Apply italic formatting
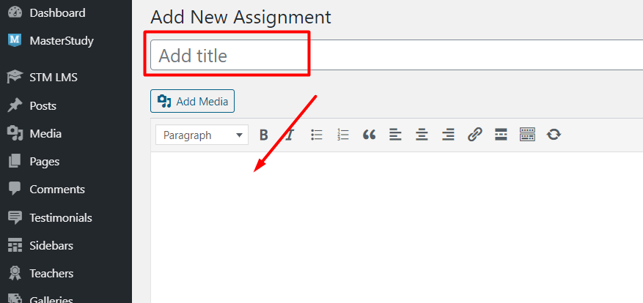 coord(290,135)
